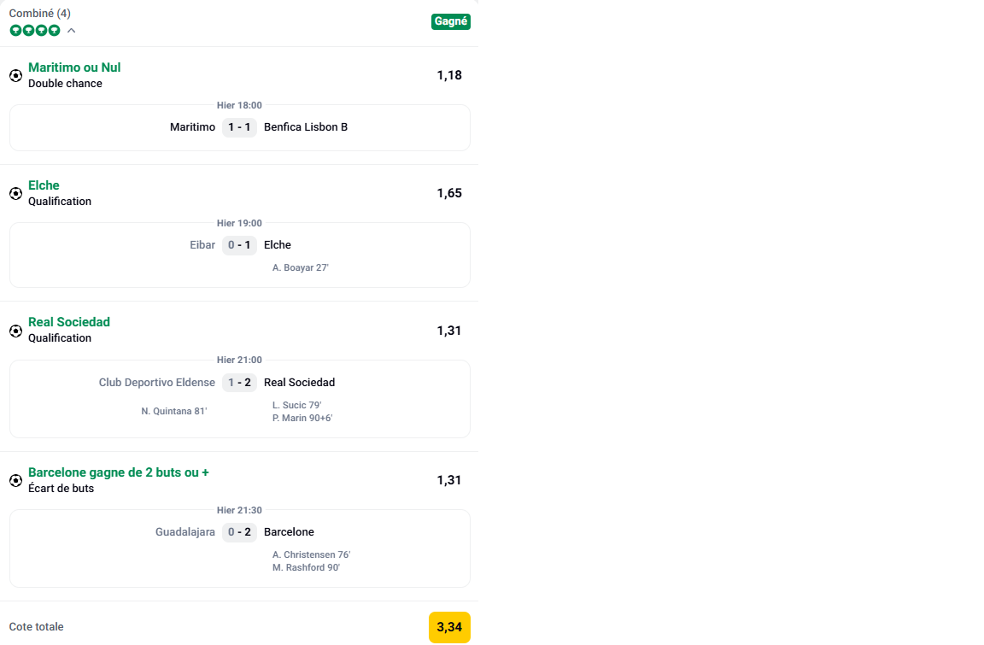The height and width of the screenshot is (645, 984).
Task: Open the Maritimo ou Nul selection
Action: (74, 67)
